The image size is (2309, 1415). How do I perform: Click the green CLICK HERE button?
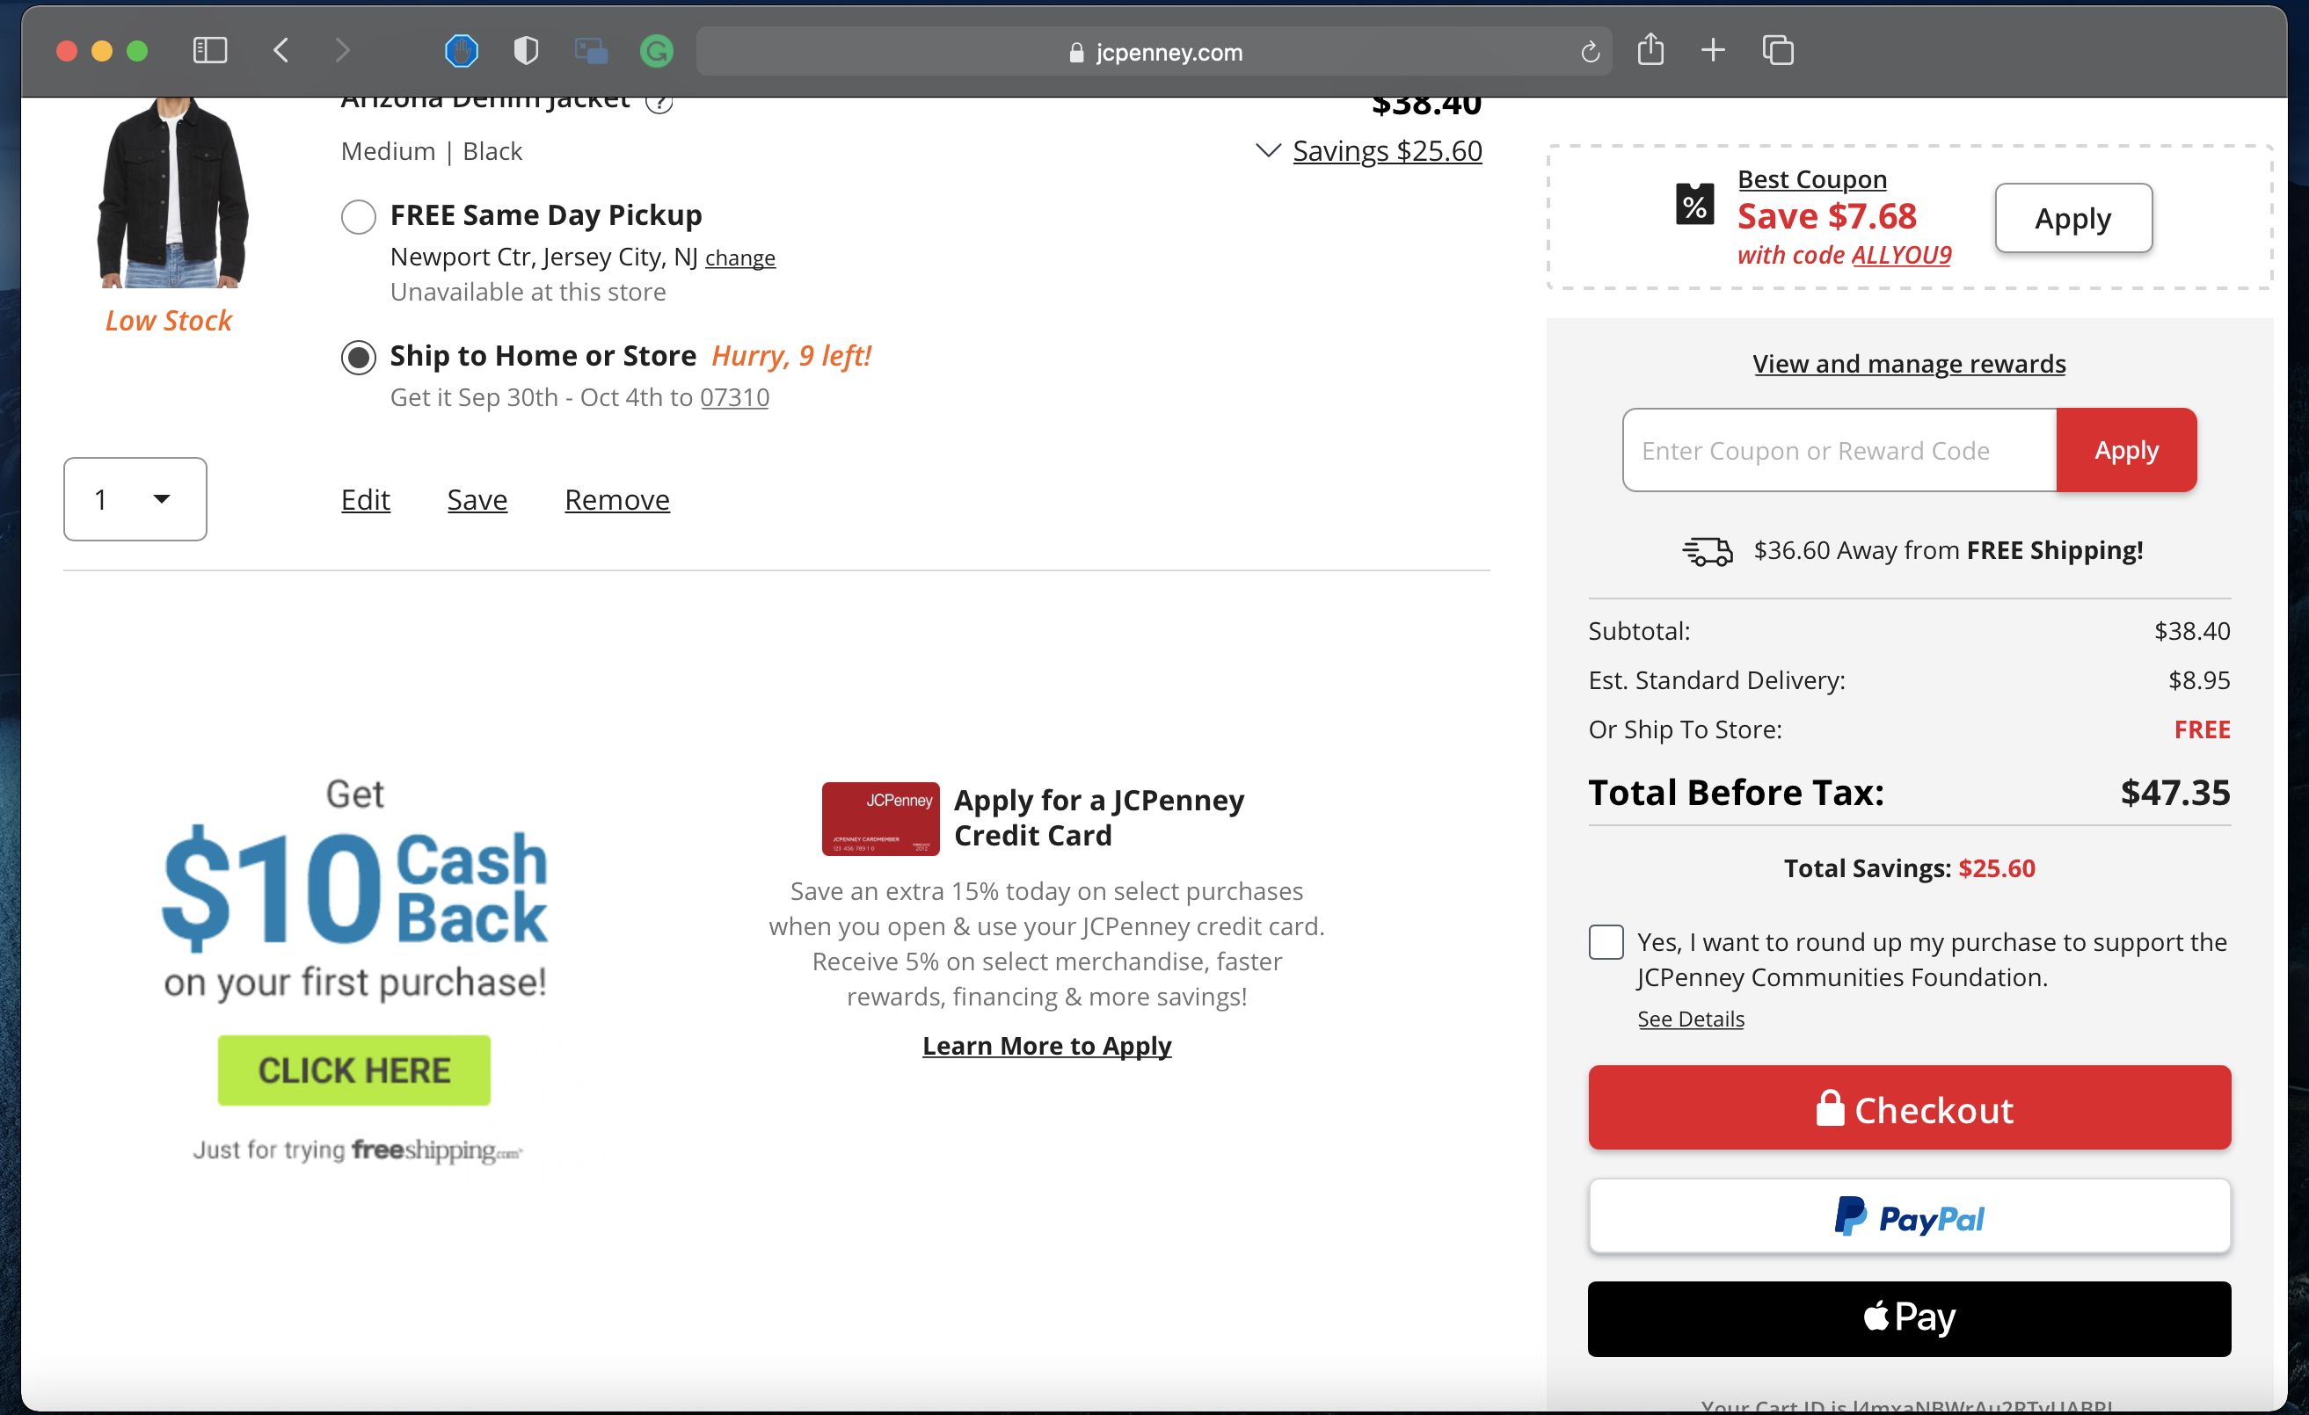click(354, 1070)
